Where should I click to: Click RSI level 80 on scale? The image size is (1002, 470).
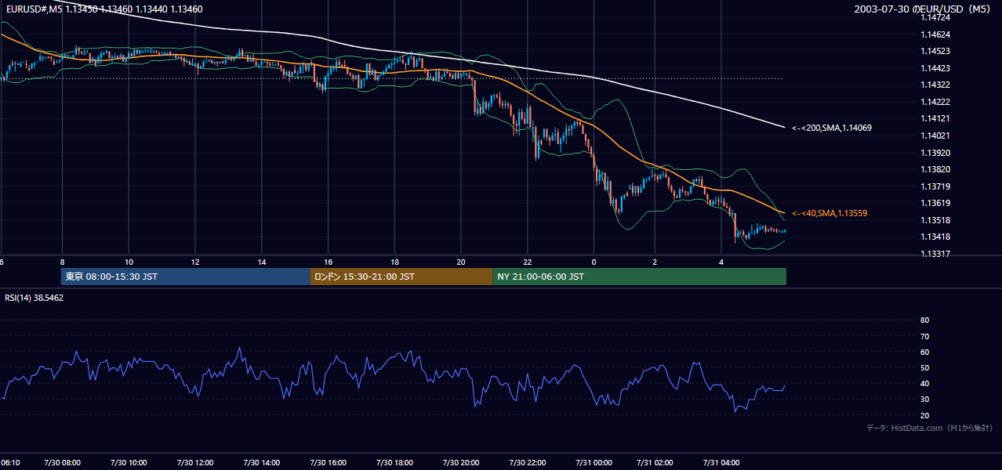[x=924, y=320]
